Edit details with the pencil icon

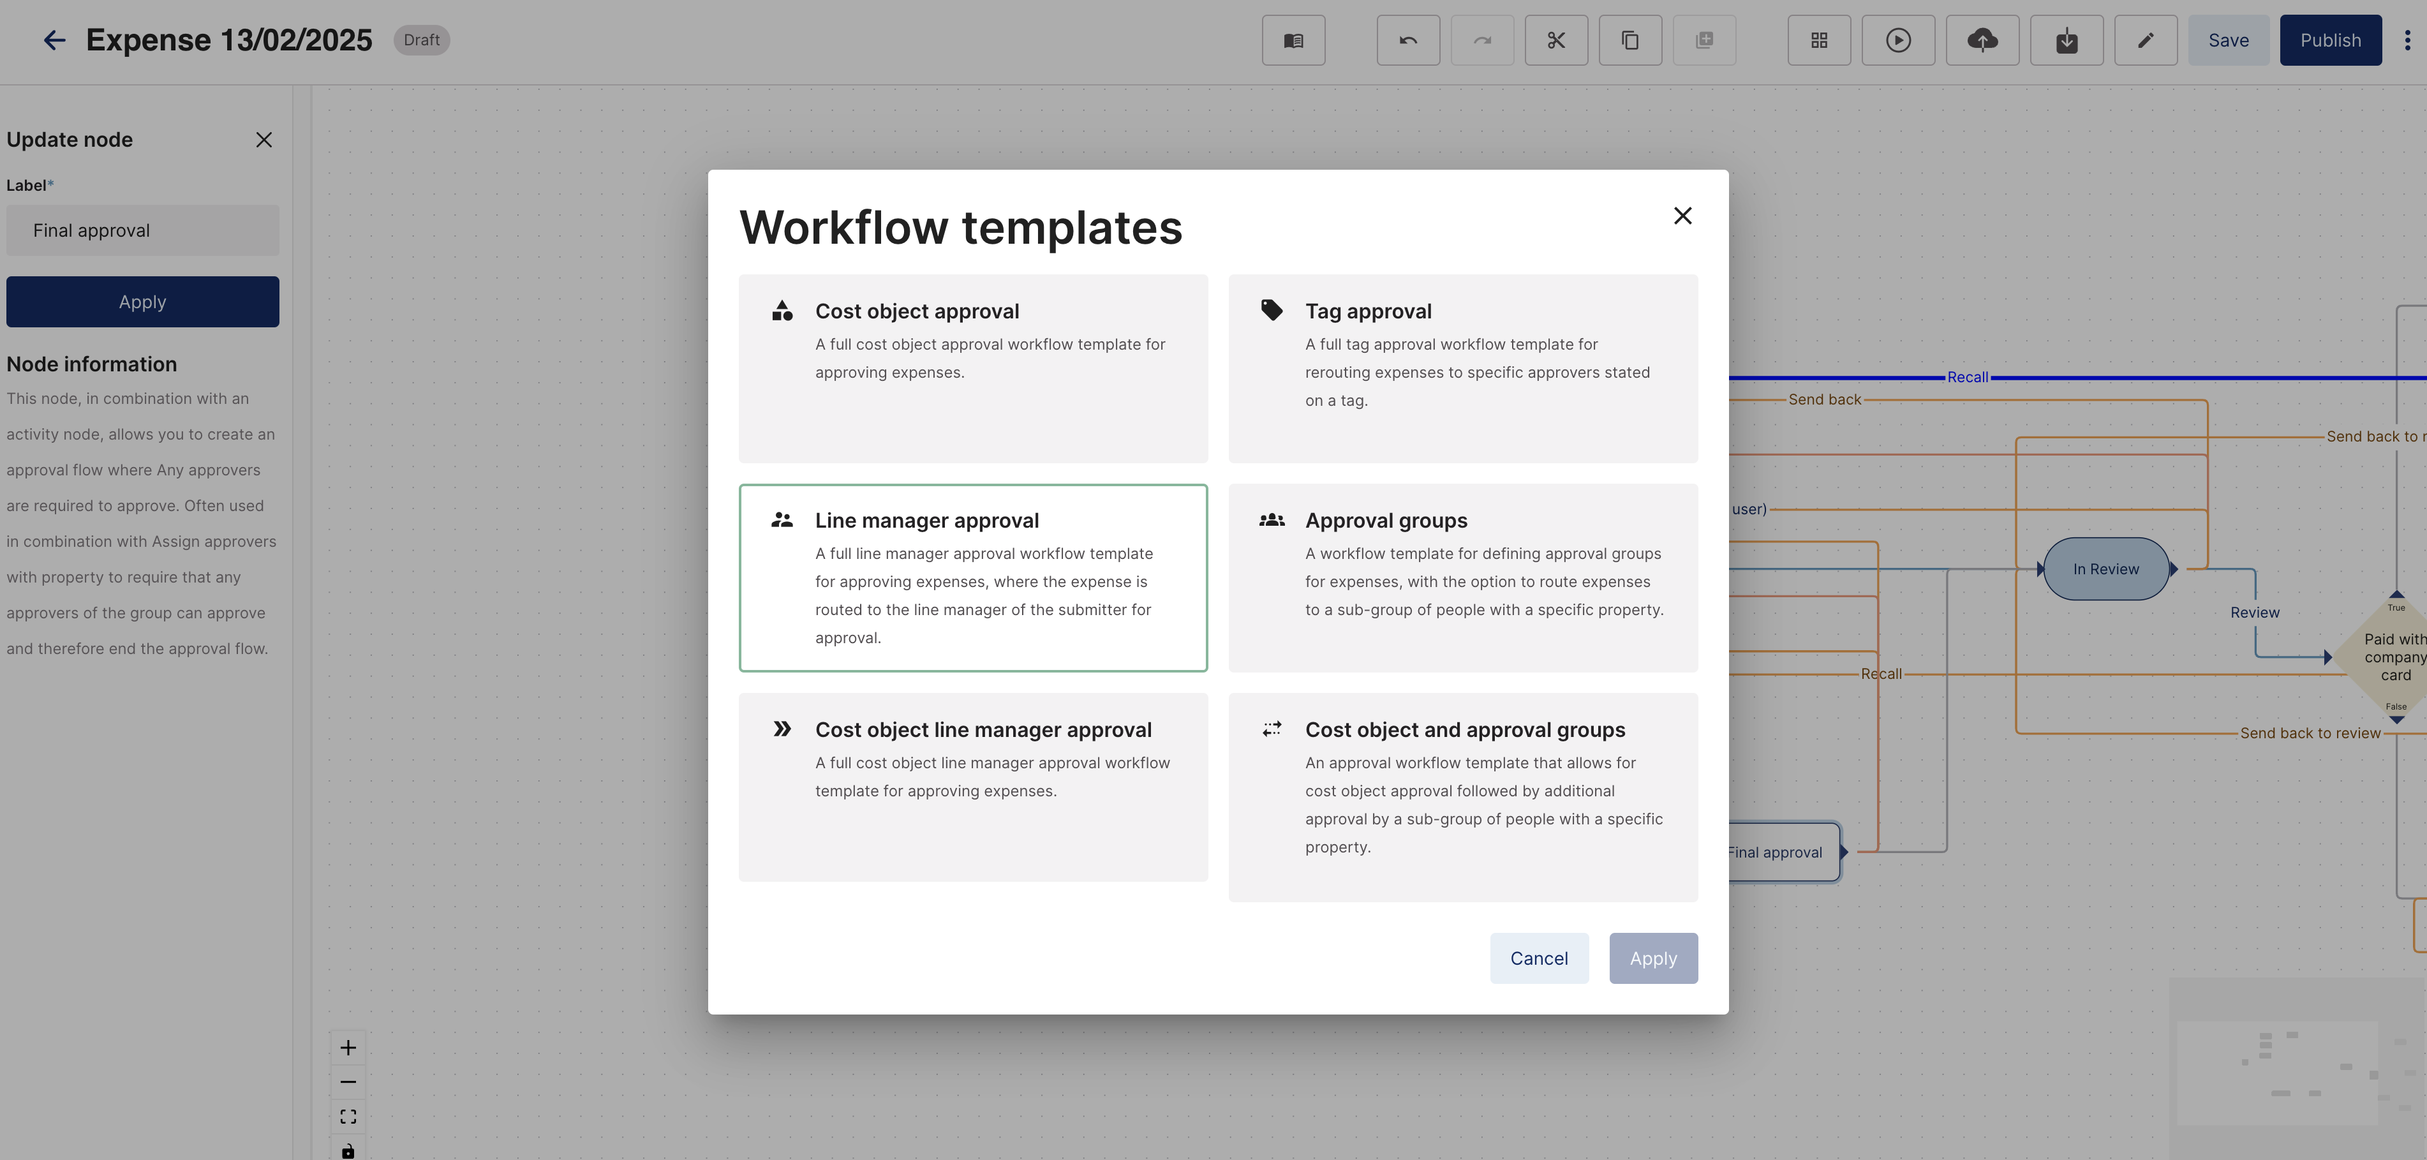click(2145, 41)
